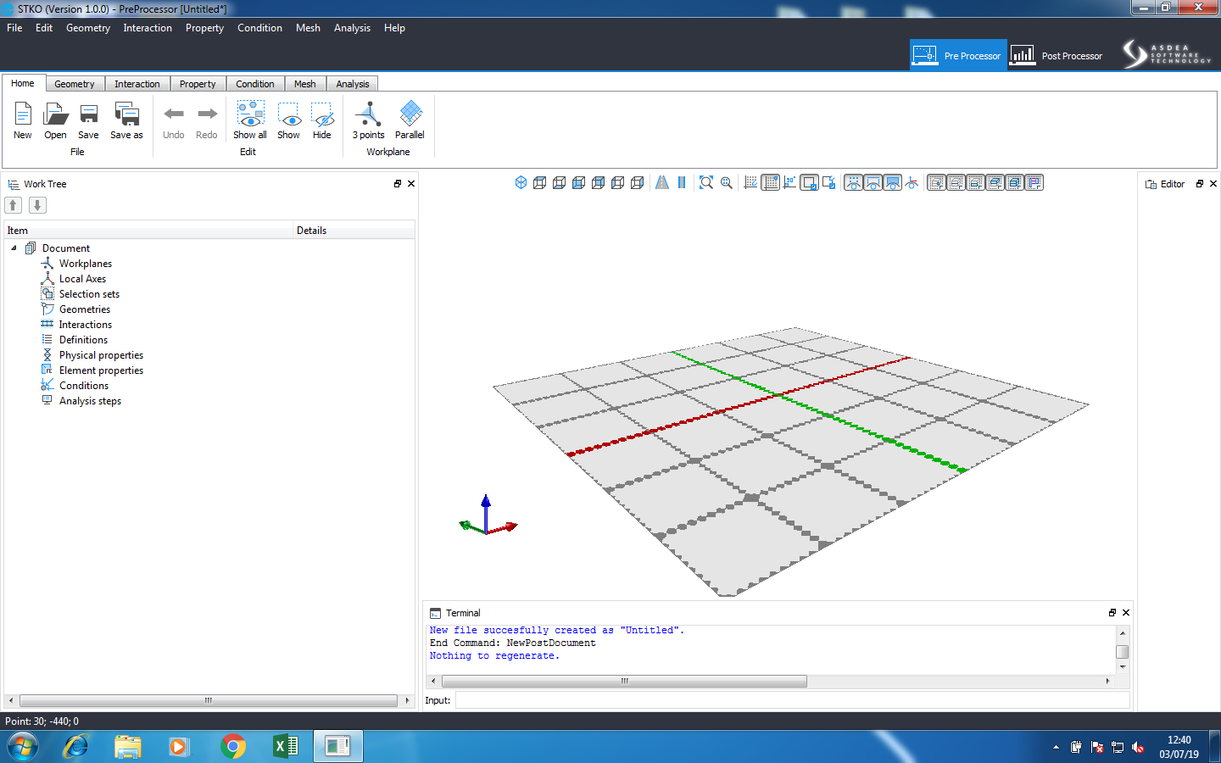Move the item up with the Work Tree up arrow
This screenshot has height=763, width=1221.
[14, 205]
